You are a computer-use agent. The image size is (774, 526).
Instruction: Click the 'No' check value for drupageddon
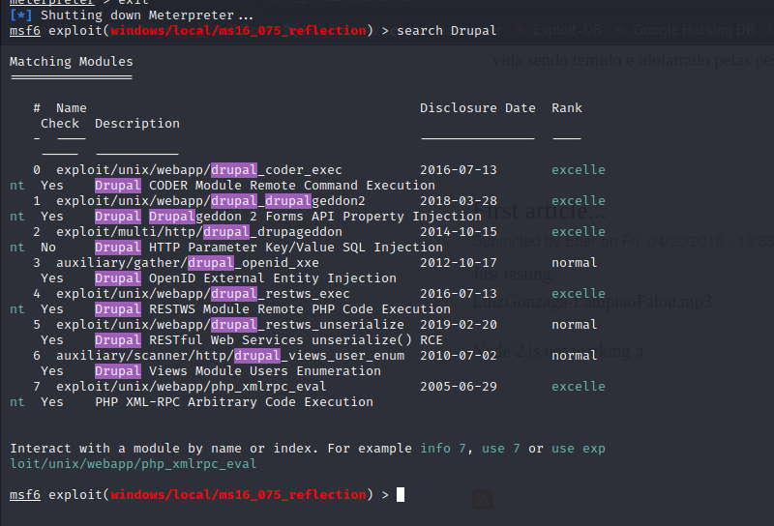tap(48, 248)
